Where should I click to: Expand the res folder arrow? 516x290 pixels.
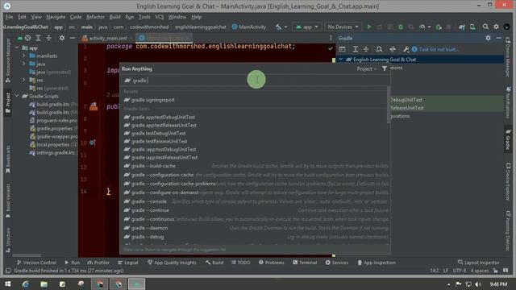23,80
